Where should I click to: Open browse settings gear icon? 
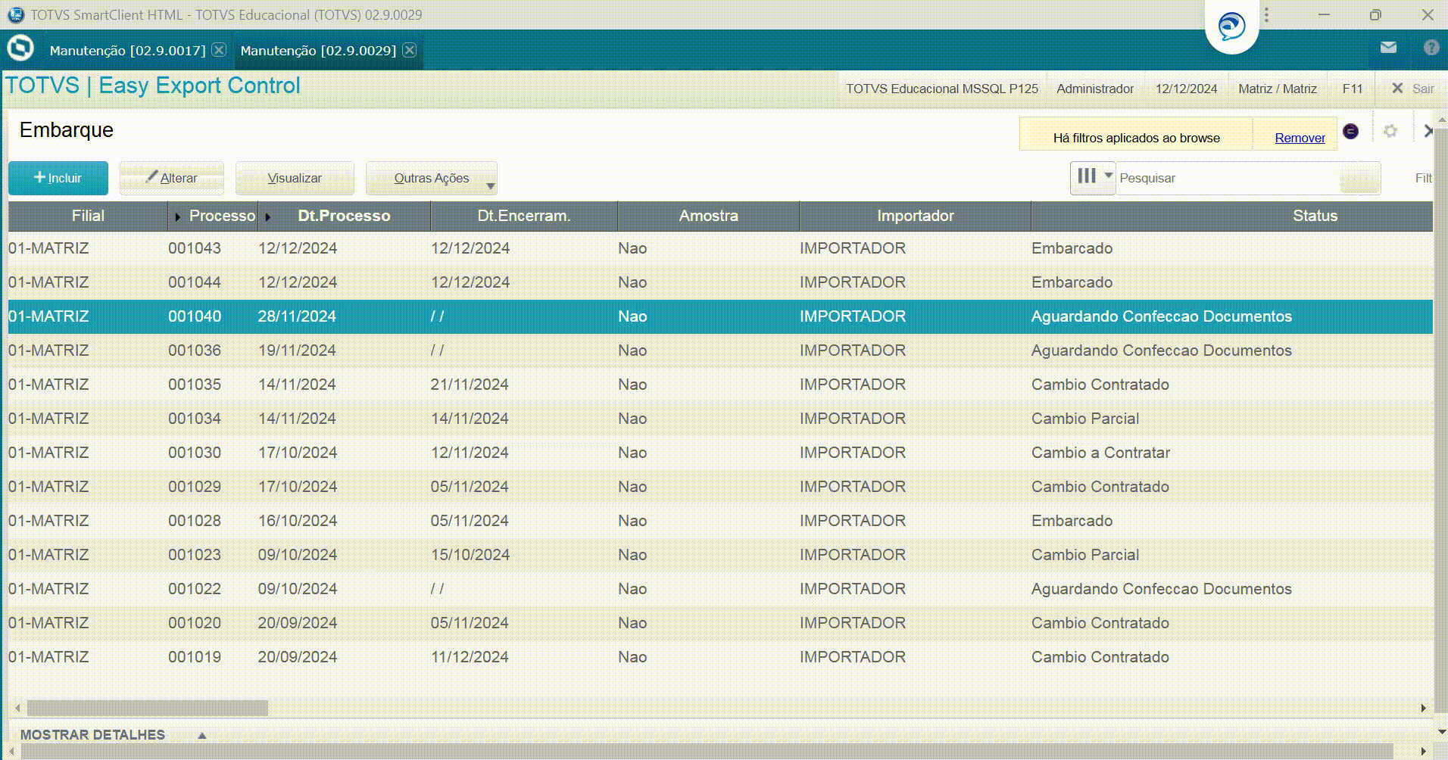pyautogui.click(x=1390, y=131)
